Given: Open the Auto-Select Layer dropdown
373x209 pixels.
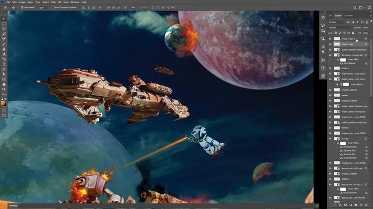Looking at the screenshot, I should 43,8.
